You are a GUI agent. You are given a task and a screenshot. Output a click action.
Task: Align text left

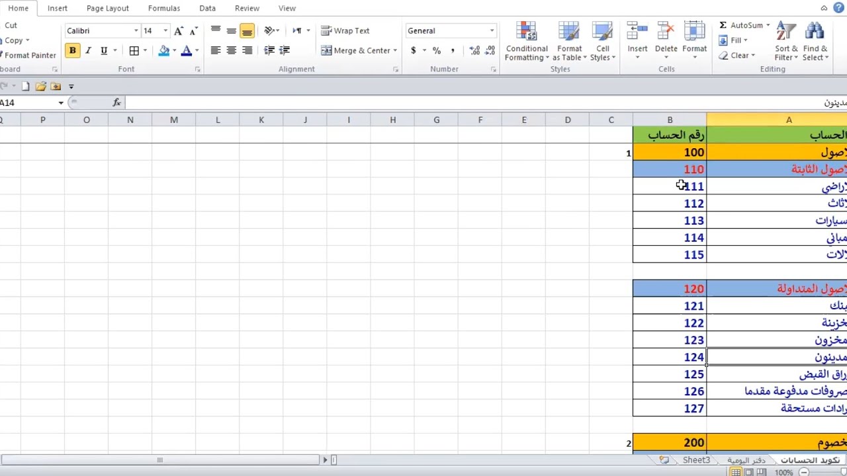tap(216, 50)
